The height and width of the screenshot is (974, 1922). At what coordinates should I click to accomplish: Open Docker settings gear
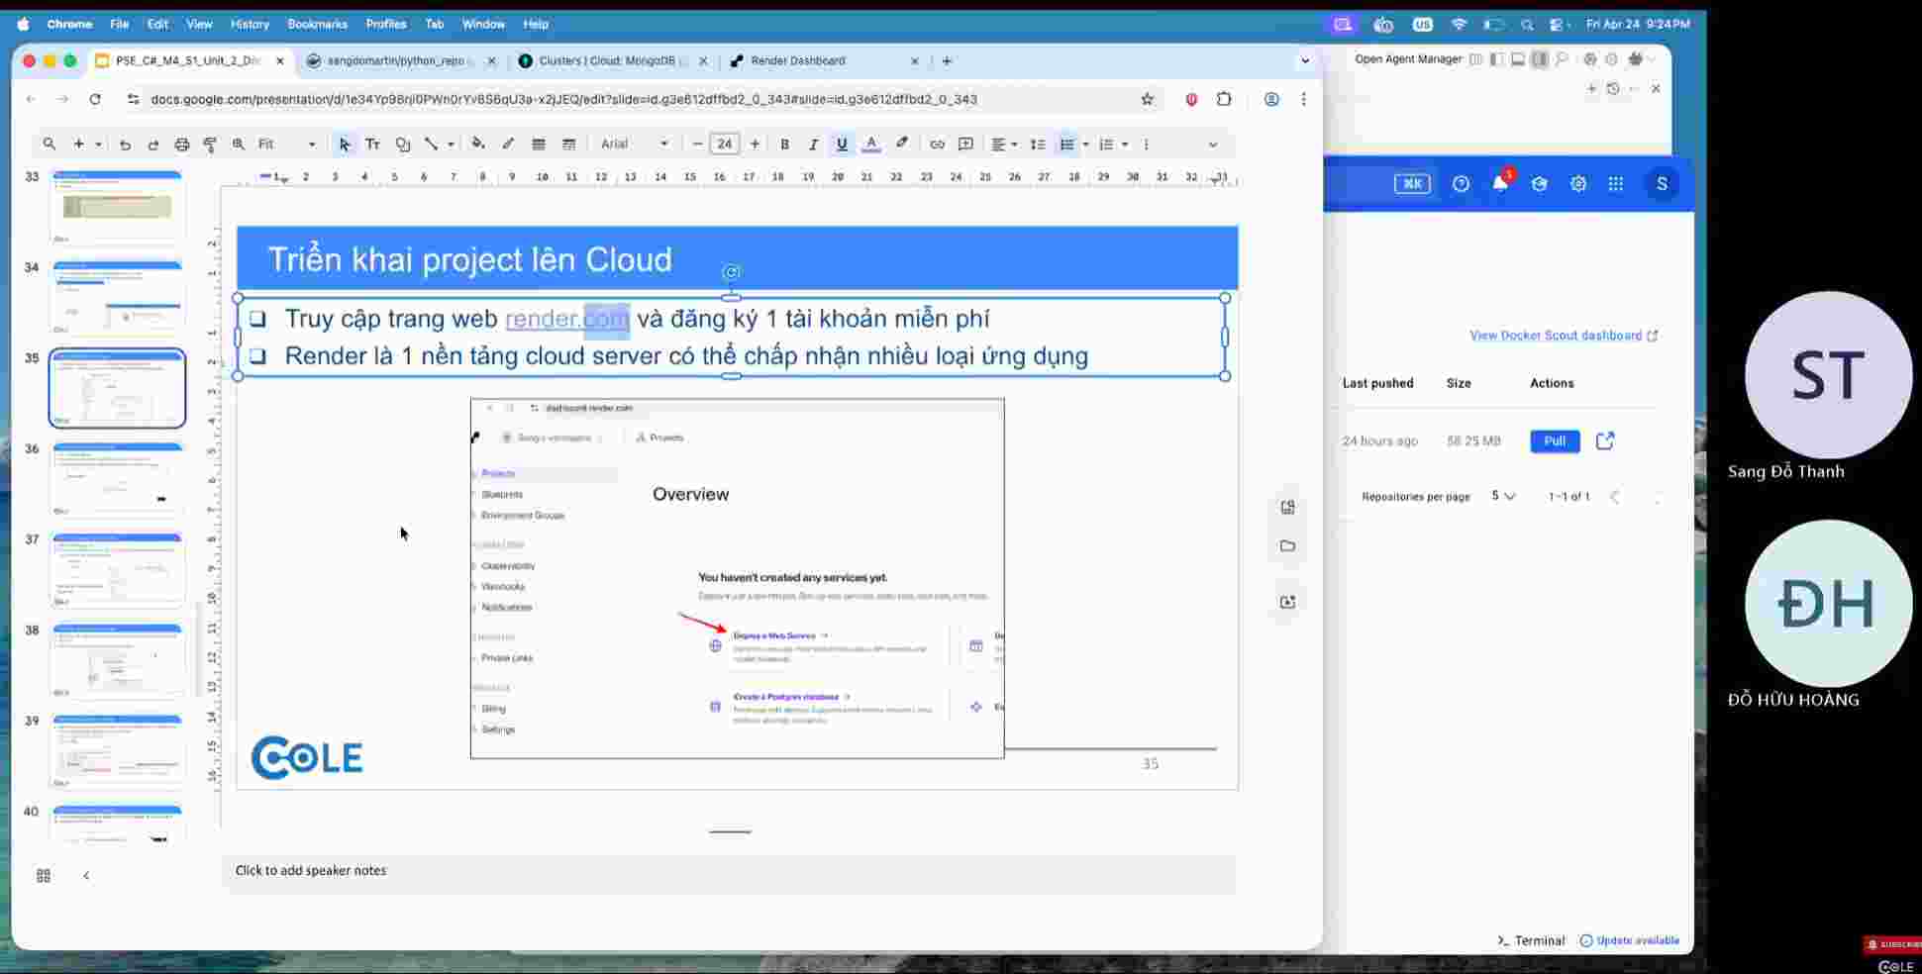tap(1578, 184)
